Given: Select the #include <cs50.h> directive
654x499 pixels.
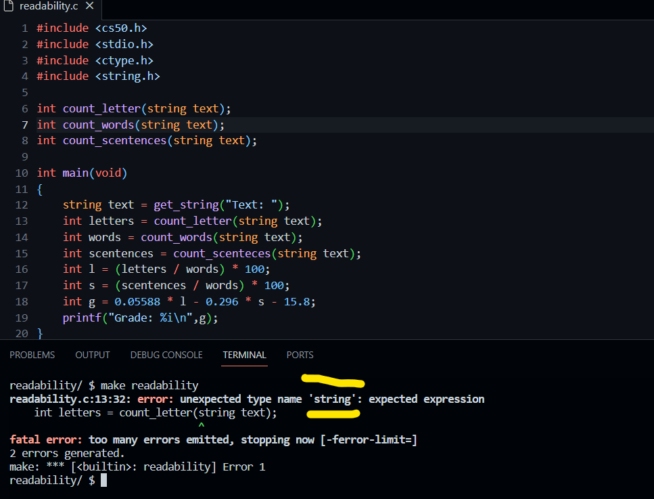Looking at the screenshot, I should [x=92, y=28].
